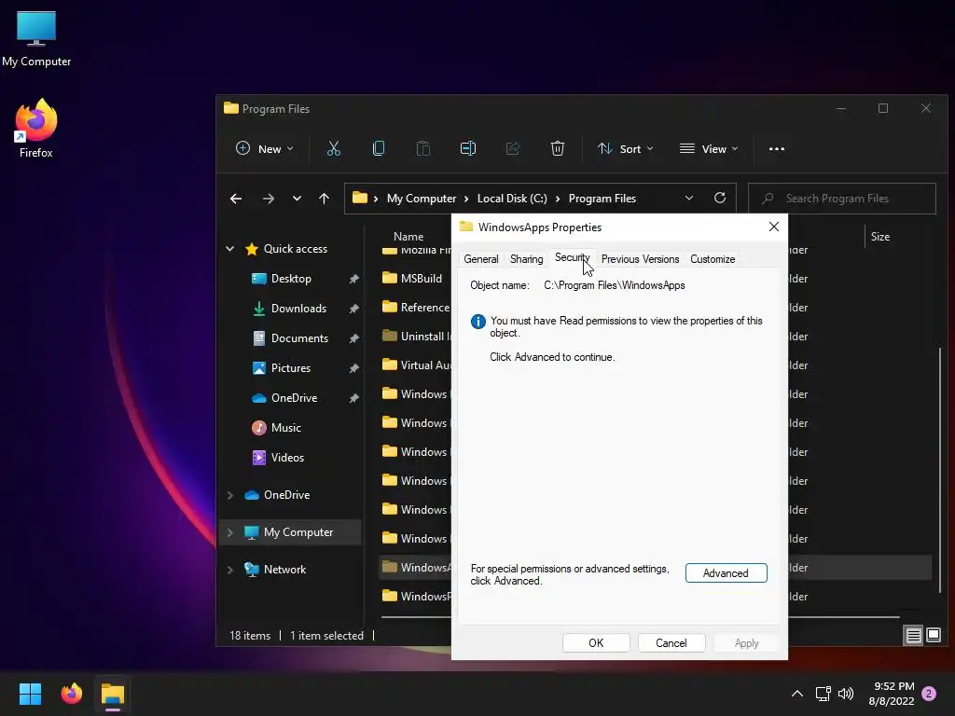
Task: Expand the address bar history dropdown
Action: click(x=689, y=198)
